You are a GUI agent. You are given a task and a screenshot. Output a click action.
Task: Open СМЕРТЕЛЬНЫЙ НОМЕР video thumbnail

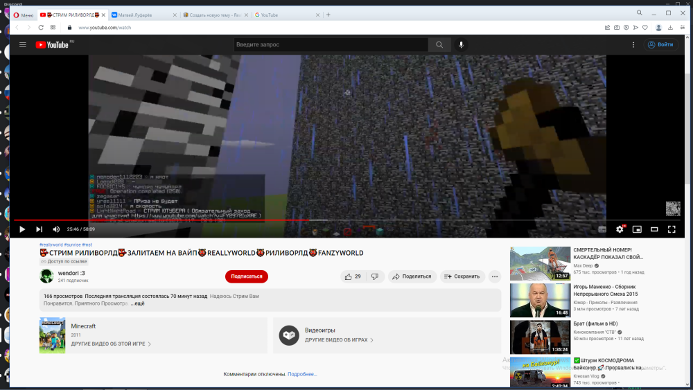pyautogui.click(x=540, y=264)
